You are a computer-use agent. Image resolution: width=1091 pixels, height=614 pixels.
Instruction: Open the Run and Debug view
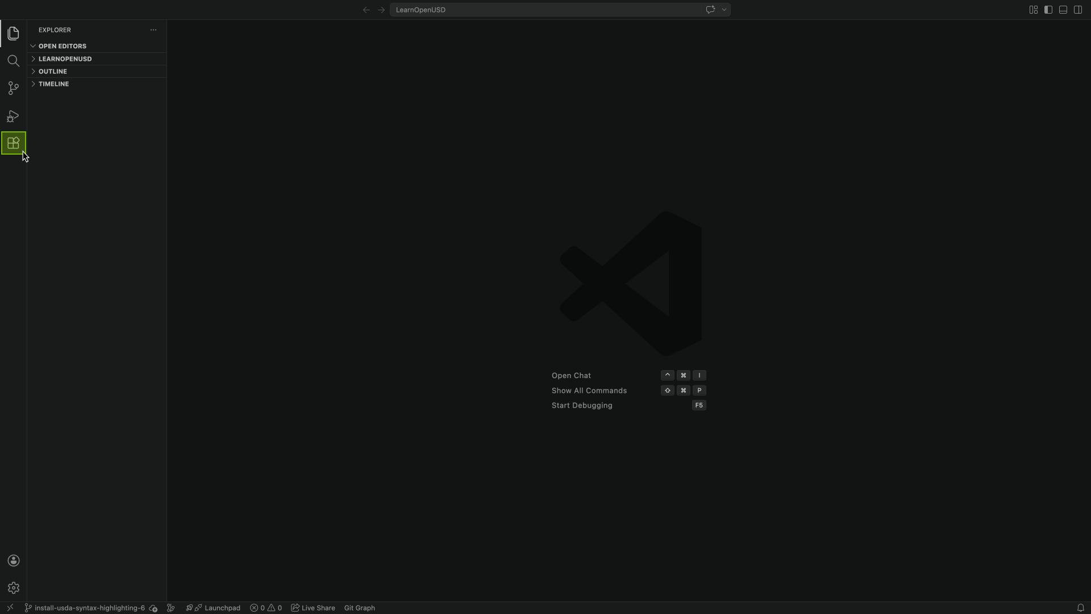tap(13, 116)
